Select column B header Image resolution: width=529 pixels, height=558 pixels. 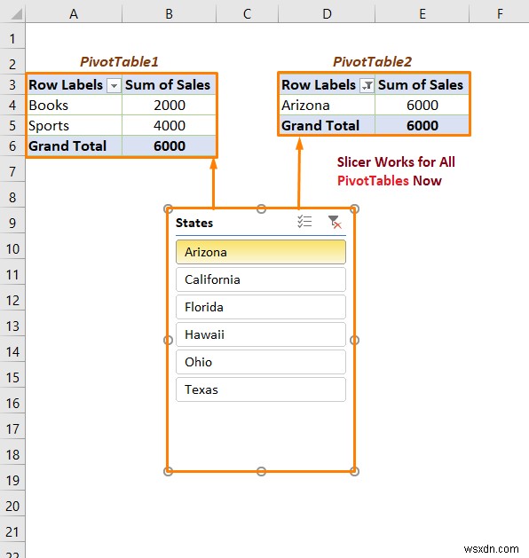pos(170,14)
